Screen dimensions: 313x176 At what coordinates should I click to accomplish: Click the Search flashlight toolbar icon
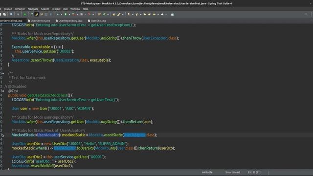tap(119, 14)
